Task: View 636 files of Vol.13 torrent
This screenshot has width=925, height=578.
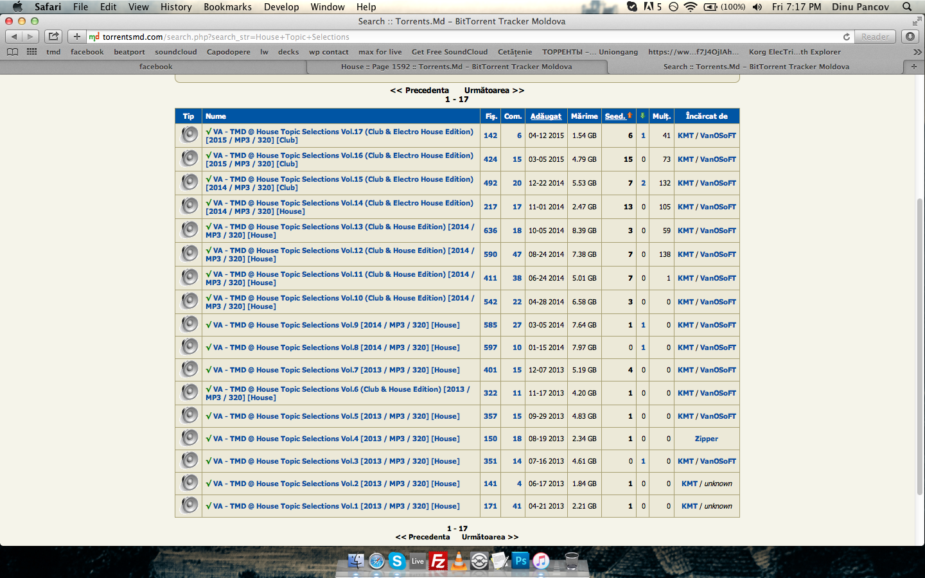Action: 491,231
